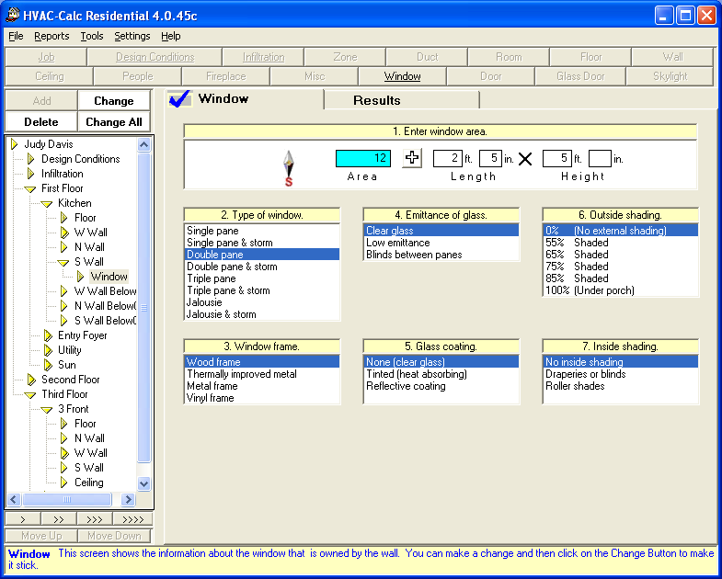Click the yellow arrow icon beside Sun
722x579 pixels.
(47, 365)
